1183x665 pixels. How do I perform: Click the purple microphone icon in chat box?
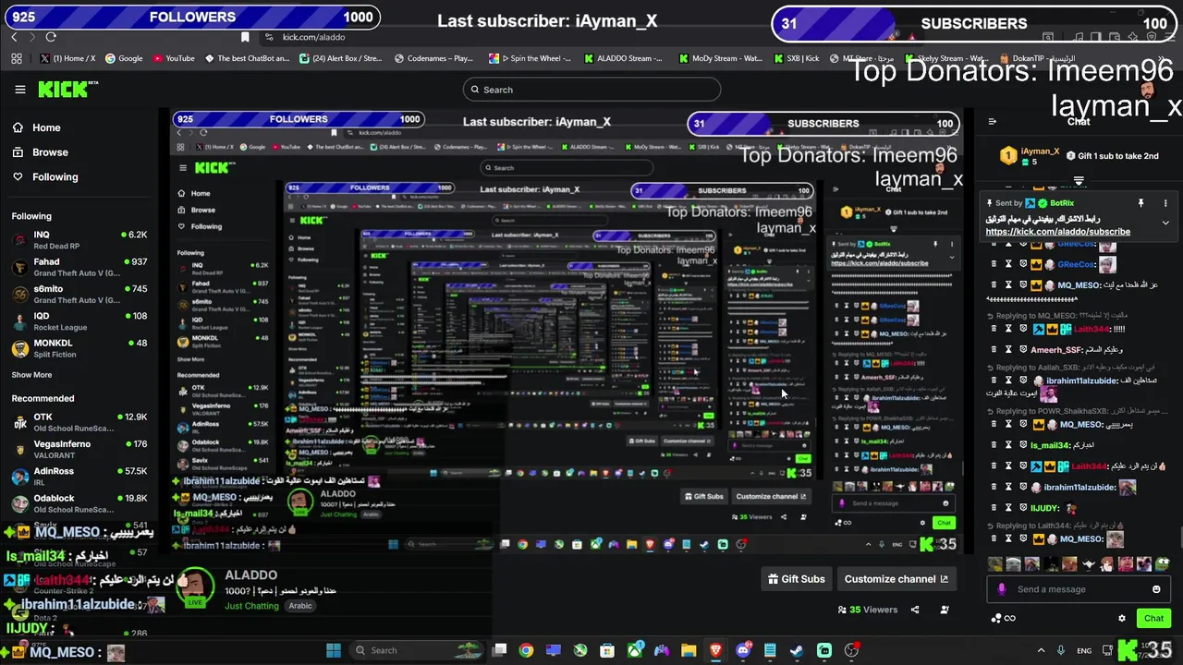coord(1002,589)
